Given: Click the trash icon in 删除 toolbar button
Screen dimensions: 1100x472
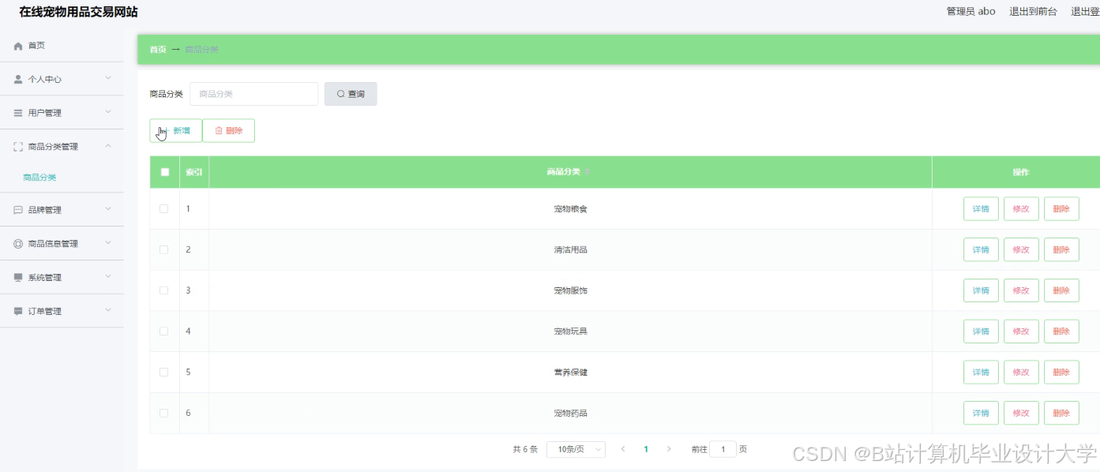Looking at the screenshot, I should (219, 131).
